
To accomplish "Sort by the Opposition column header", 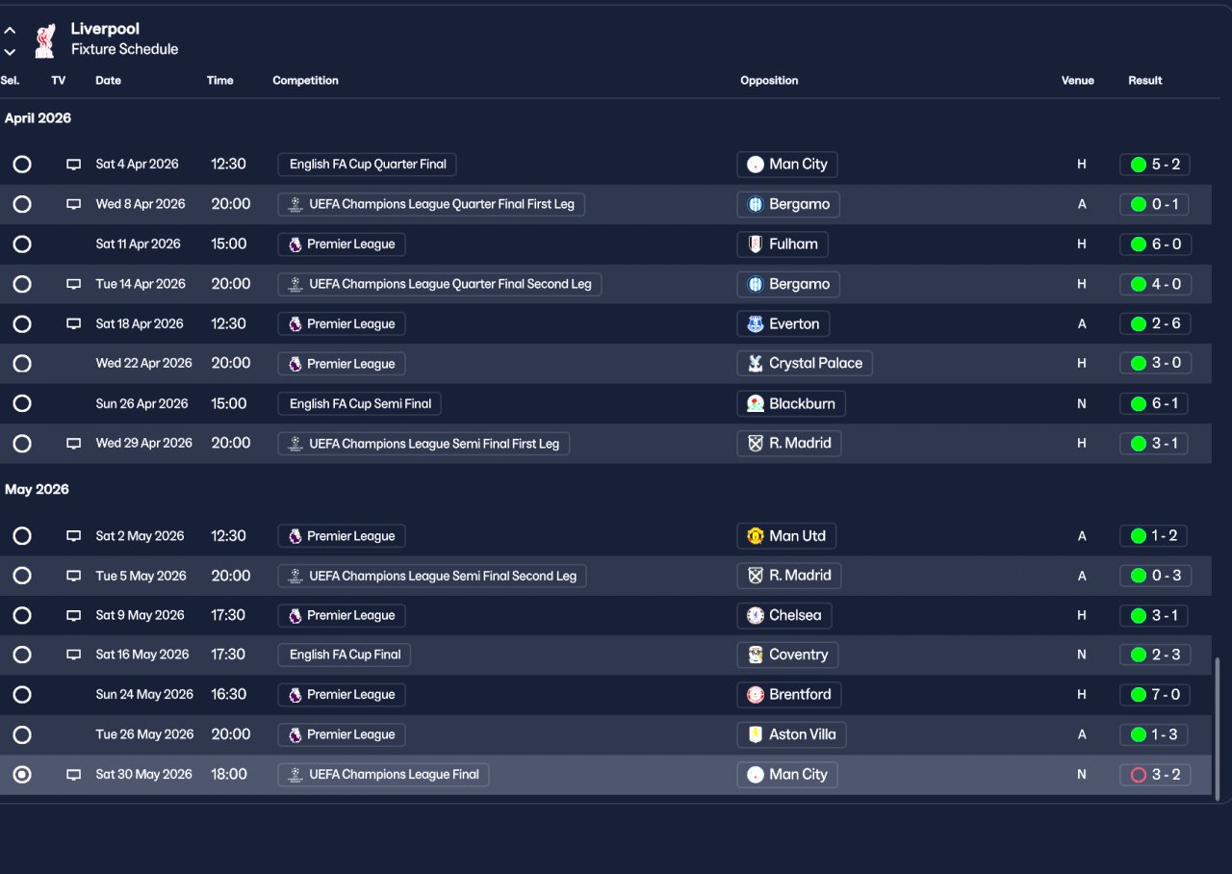I will click(x=769, y=81).
